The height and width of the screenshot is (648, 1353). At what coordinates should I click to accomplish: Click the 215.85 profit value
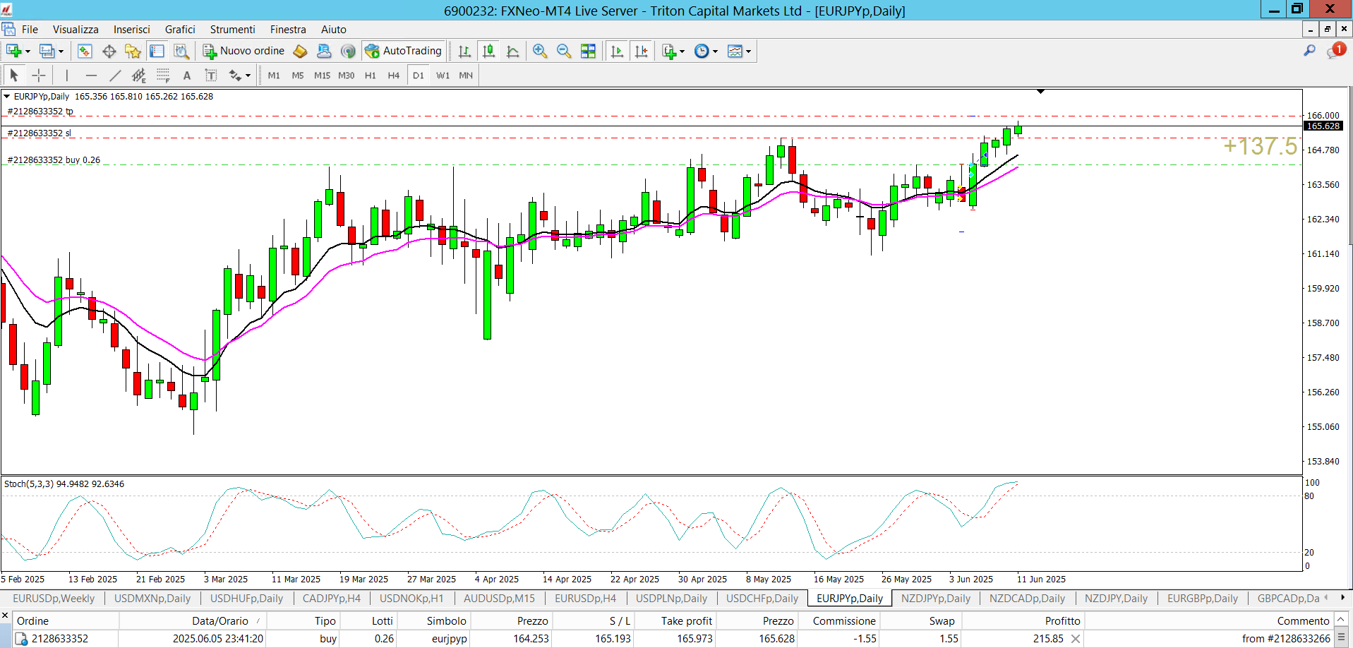pyautogui.click(x=1048, y=638)
